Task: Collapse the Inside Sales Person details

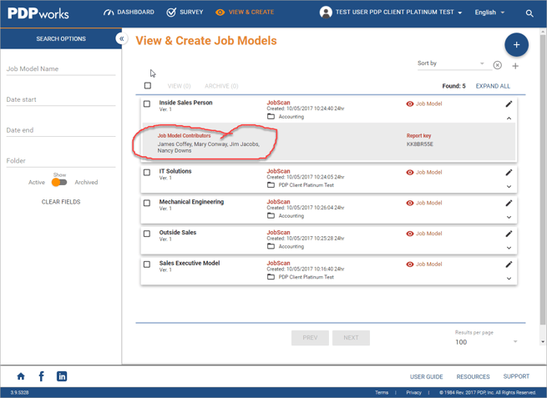Action: click(509, 118)
